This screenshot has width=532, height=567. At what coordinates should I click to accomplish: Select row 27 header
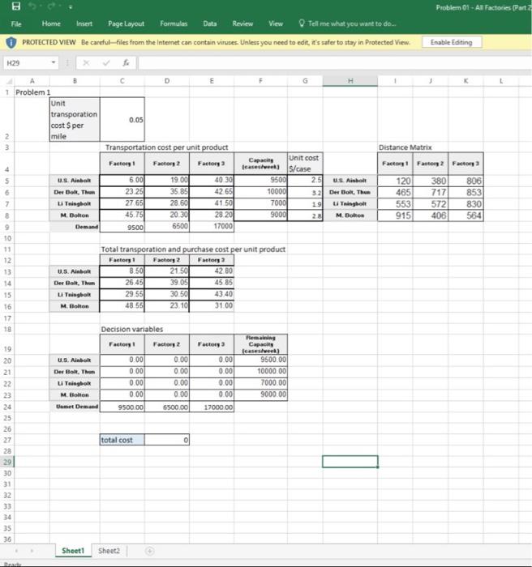click(6, 440)
